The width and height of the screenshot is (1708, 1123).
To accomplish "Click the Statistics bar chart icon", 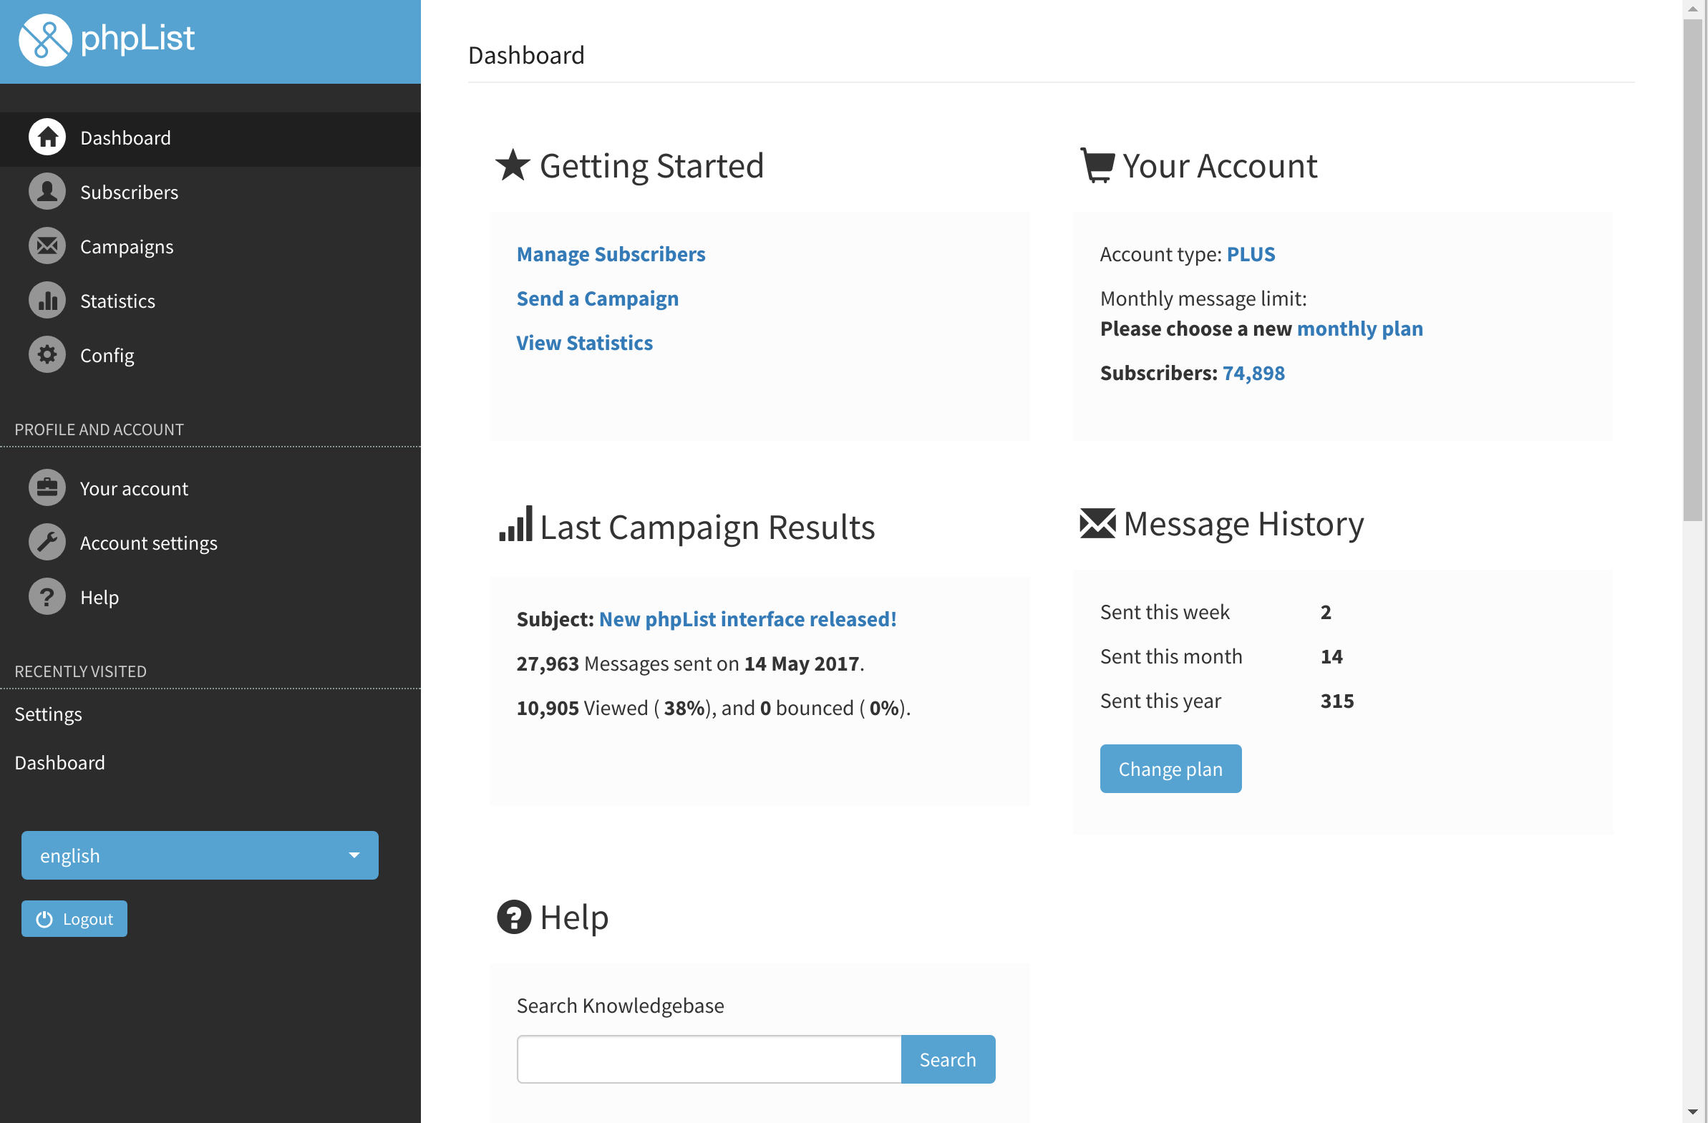I will tap(47, 301).
